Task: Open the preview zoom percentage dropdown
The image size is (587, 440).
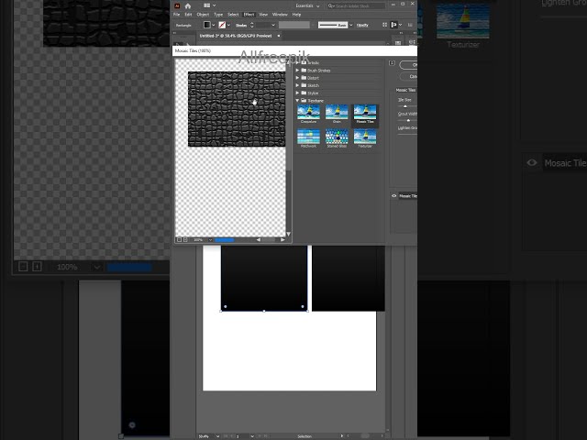Action: coord(210,240)
